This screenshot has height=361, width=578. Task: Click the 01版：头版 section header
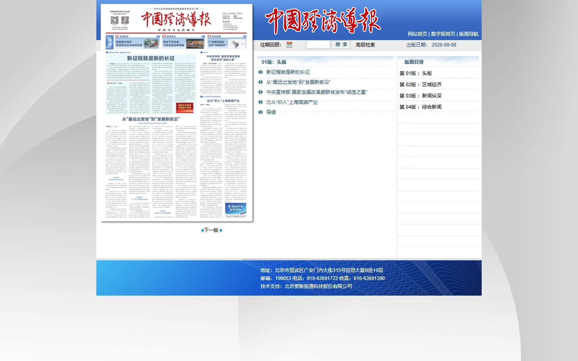[x=274, y=62]
